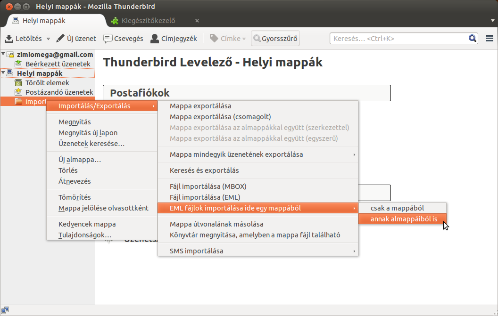Click the Letöltés download icon
The height and width of the screenshot is (316, 498).
9,39
